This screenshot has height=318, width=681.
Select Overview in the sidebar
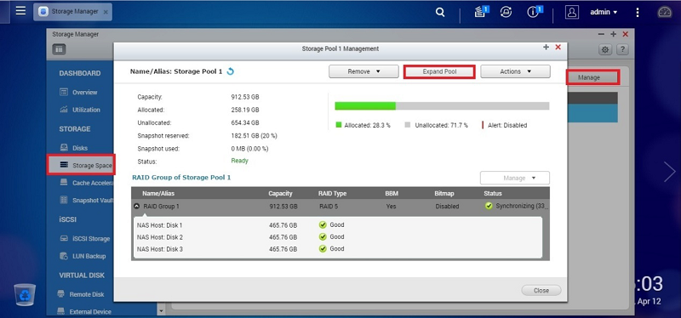click(84, 92)
